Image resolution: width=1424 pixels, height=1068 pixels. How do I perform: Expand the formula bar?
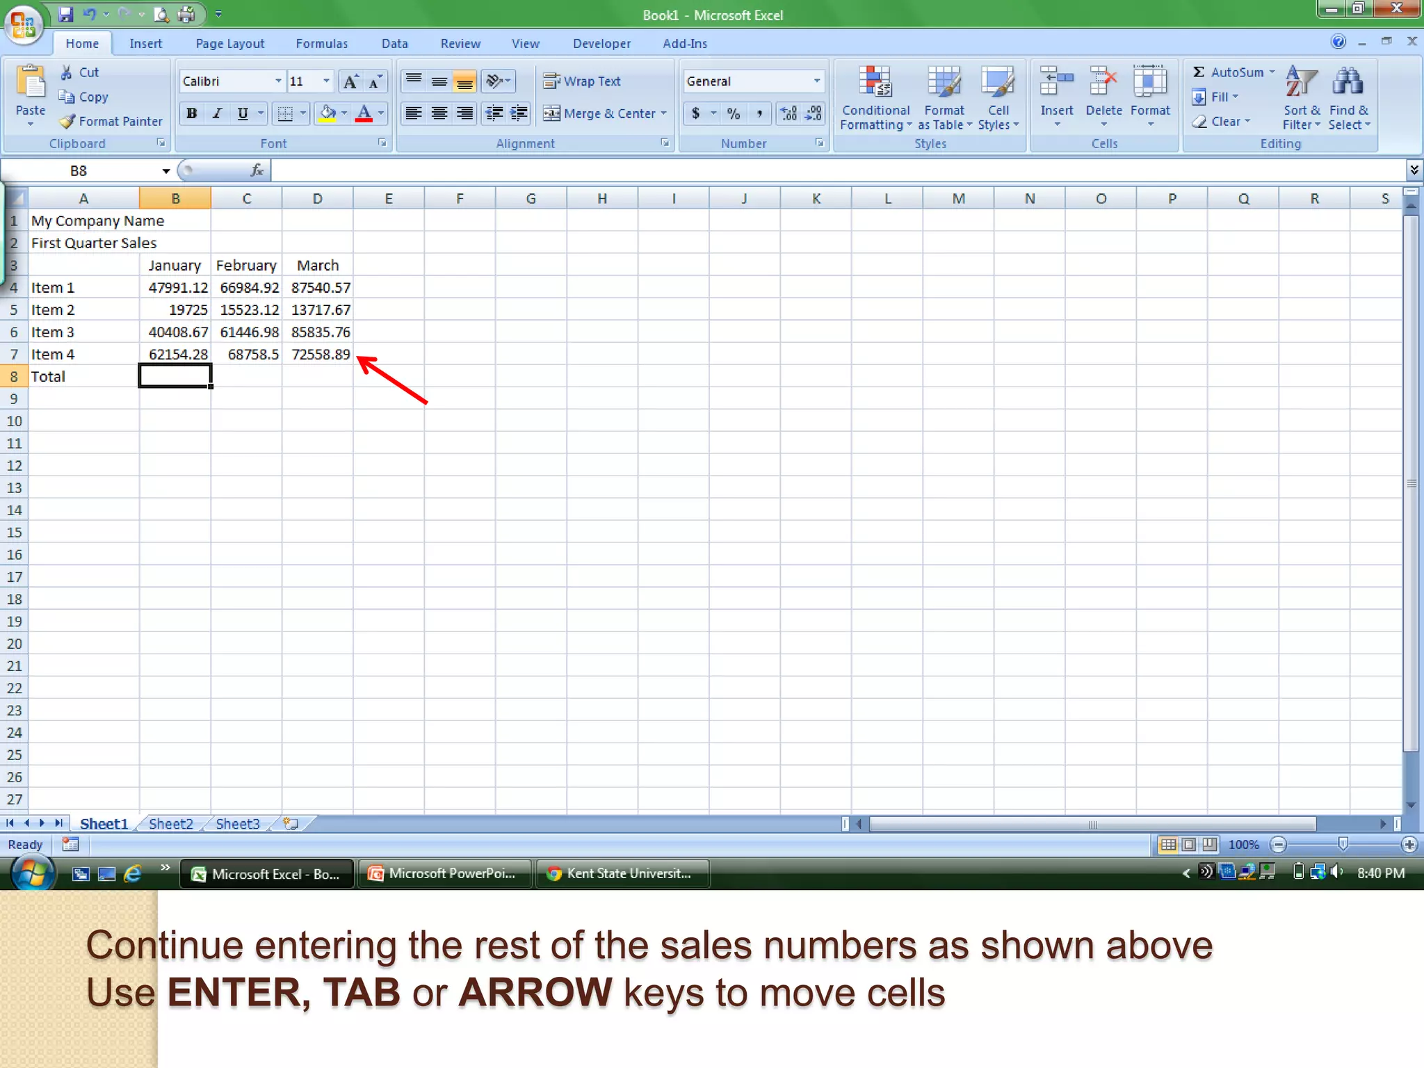click(1414, 170)
